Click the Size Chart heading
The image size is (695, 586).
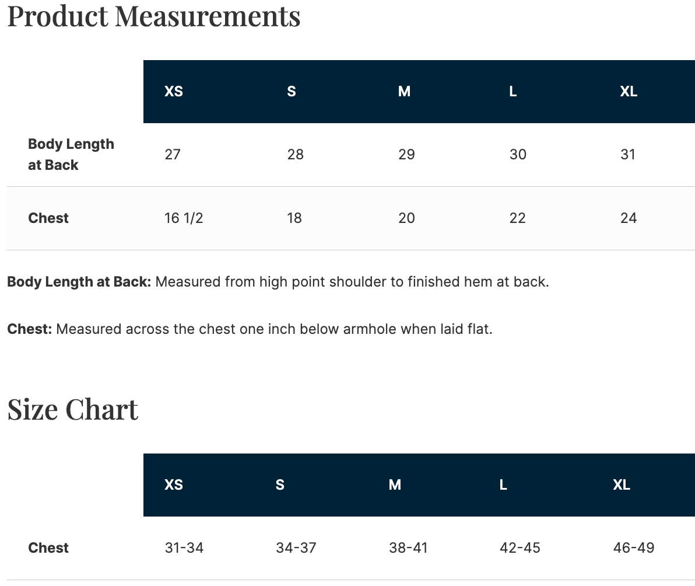point(73,410)
